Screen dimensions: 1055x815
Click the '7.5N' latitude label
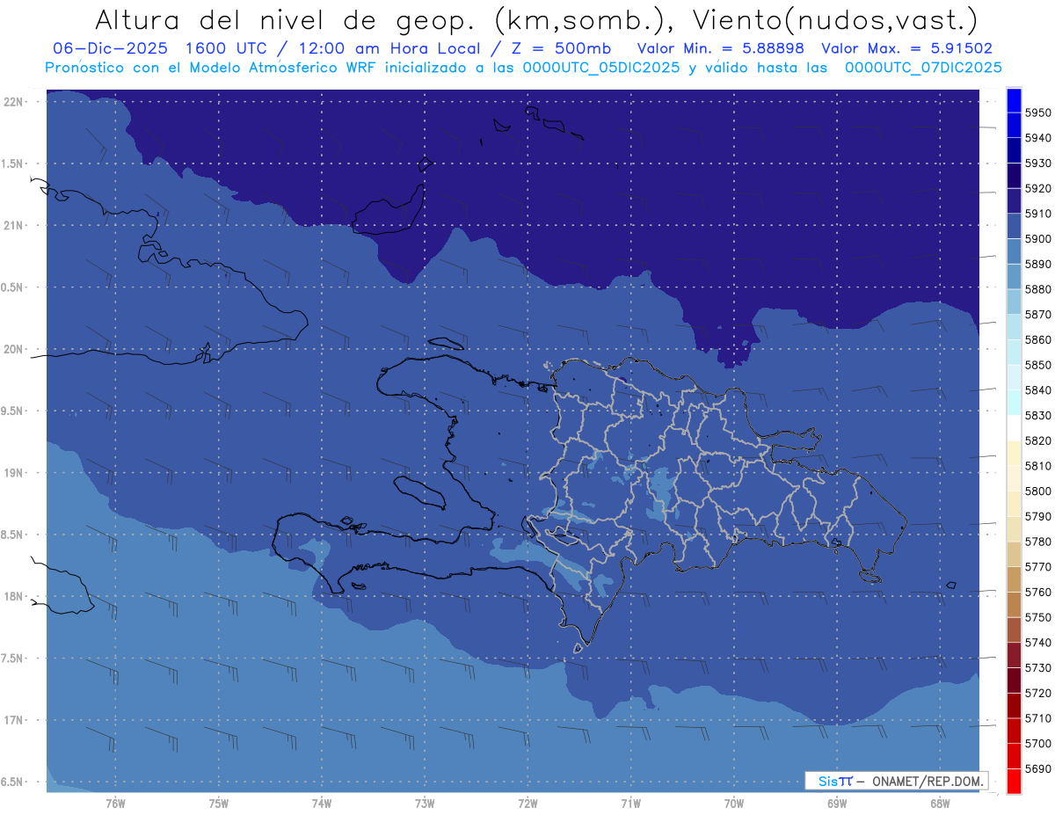(x=13, y=658)
